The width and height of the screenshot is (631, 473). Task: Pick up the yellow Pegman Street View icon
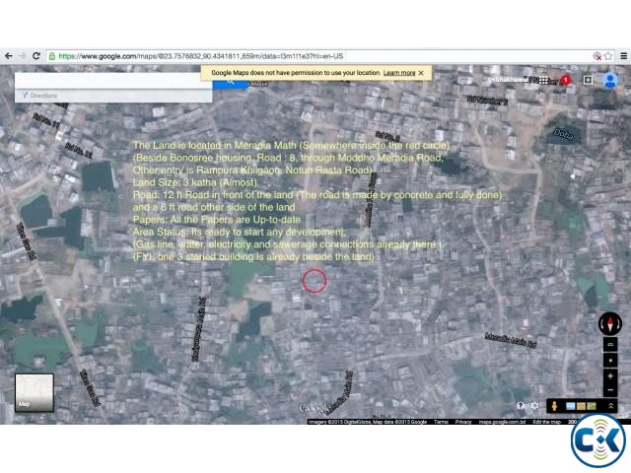click(x=554, y=406)
